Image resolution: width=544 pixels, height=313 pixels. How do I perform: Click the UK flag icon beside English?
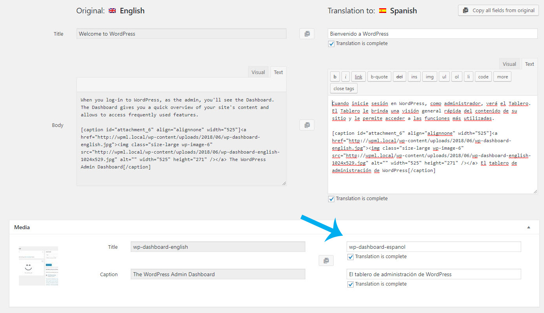tap(112, 11)
